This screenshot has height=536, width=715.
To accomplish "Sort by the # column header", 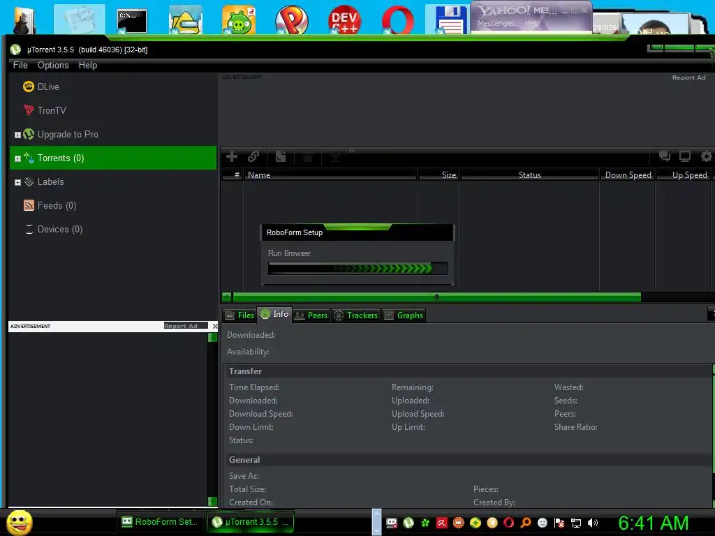I will tap(233, 174).
